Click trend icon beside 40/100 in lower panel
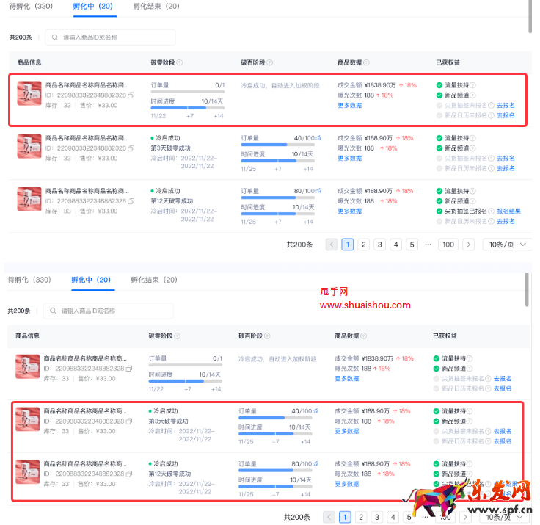This screenshot has height=525, width=540. pyautogui.click(x=315, y=411)
